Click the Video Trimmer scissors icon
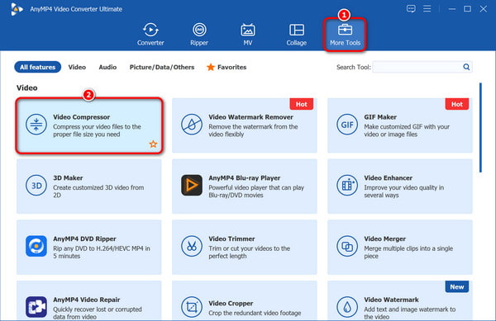The width and height of the screenshot is (496, 321). tap(192, 246)
